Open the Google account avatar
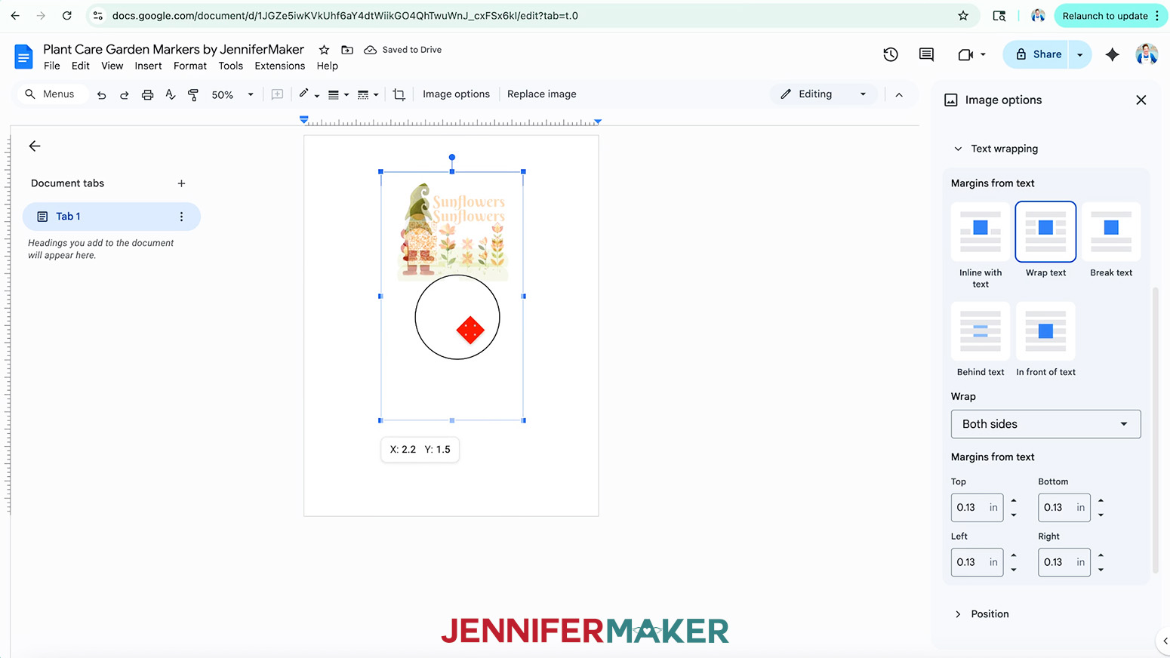Viewport: 1170px width, 658px height. tap(1147, 54)
